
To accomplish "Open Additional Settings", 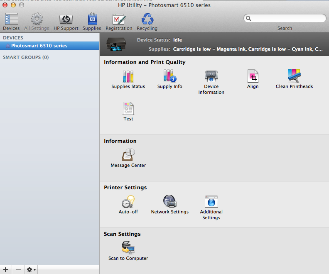I will point(211,202).
